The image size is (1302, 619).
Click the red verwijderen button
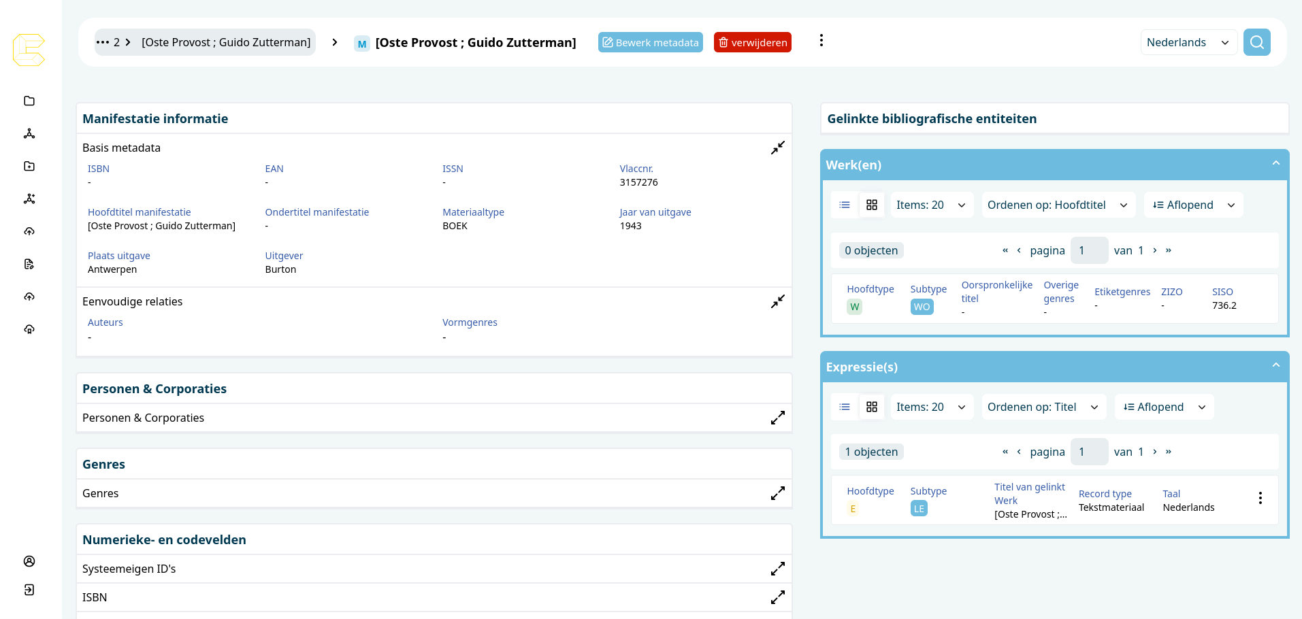pos(752,42)
